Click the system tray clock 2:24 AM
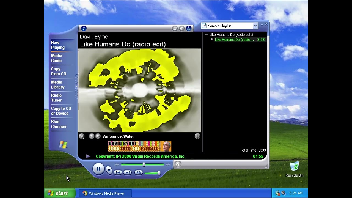Image resolution: width=352 pixels, height=198 pixels. (296, 193)
